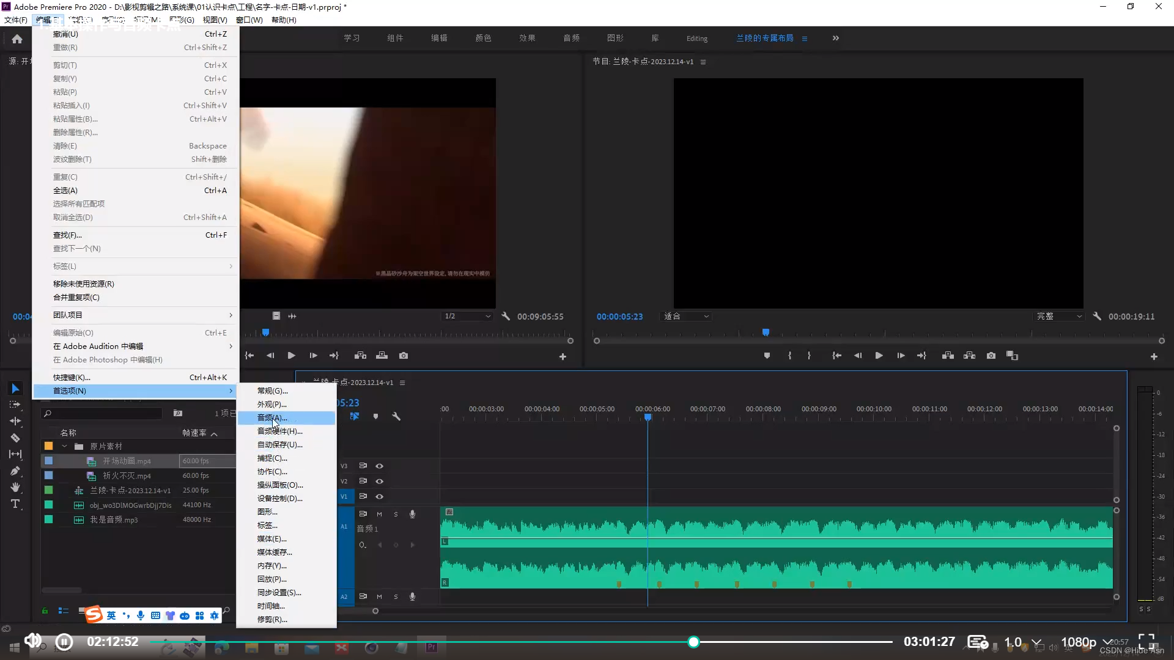
Task: Choose 快捷键(K)... from Edit menu
Action: pyautogui.click(x=136, y=378)
